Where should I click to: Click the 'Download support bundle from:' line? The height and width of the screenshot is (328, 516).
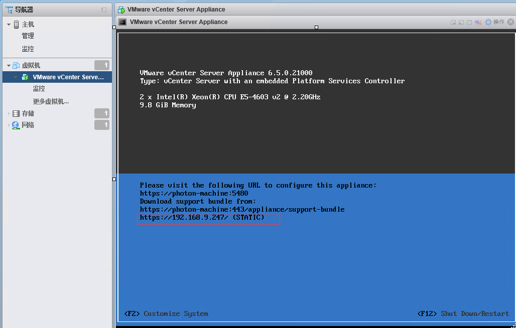tap(198, 201)
